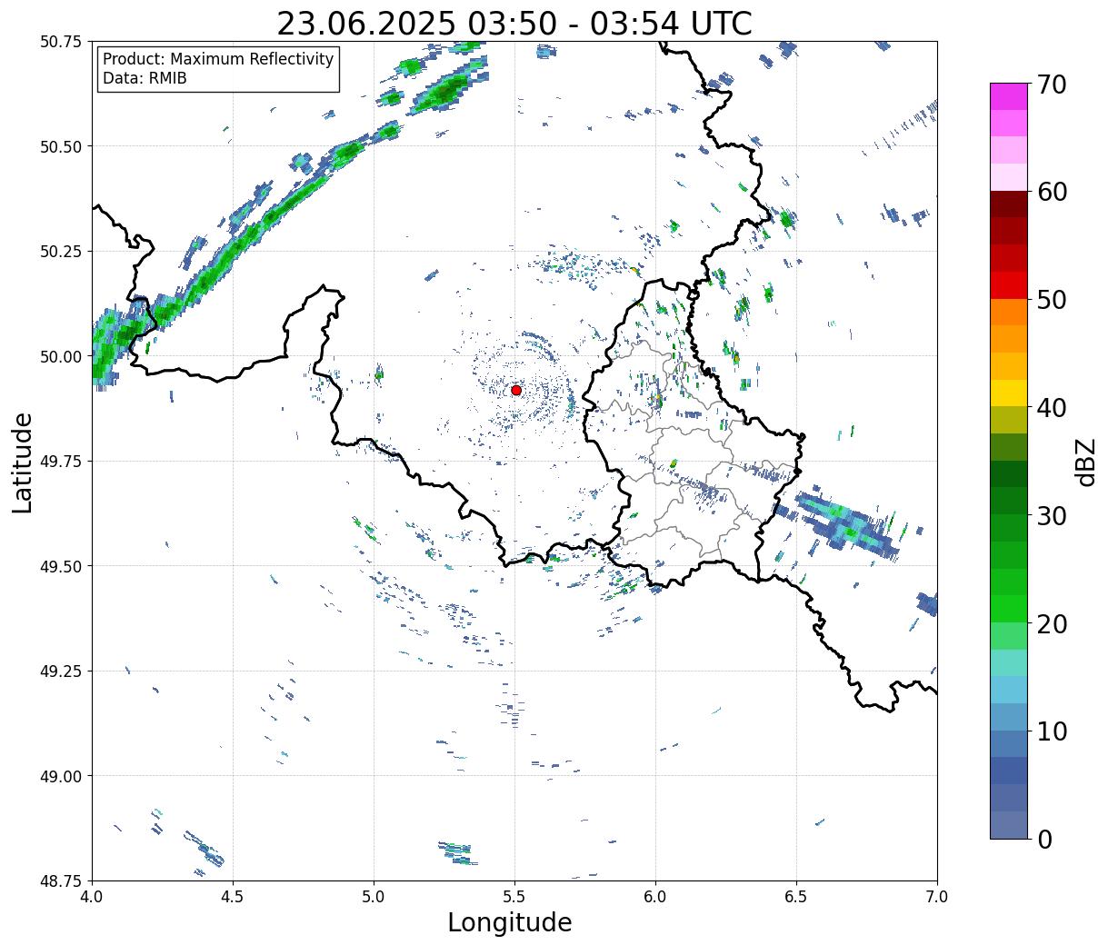Click the longitude tick label "5.5"
1108x945 pixels.
click(514, 897)
